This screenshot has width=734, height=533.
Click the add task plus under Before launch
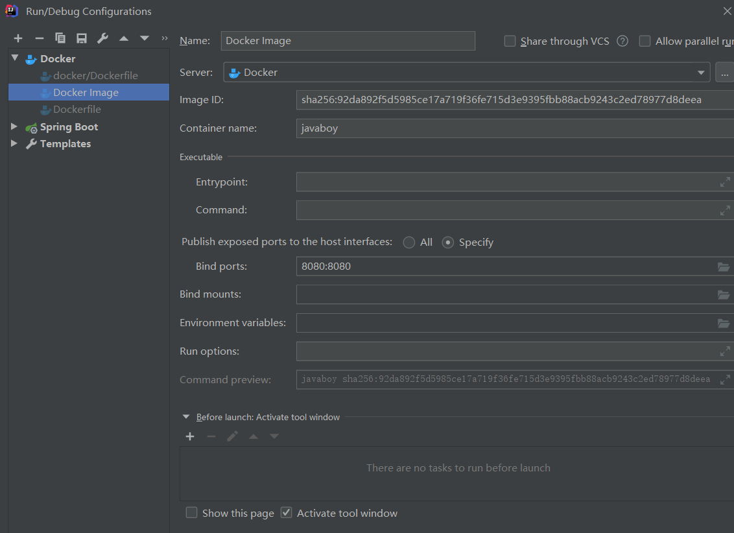pos(190,436)
